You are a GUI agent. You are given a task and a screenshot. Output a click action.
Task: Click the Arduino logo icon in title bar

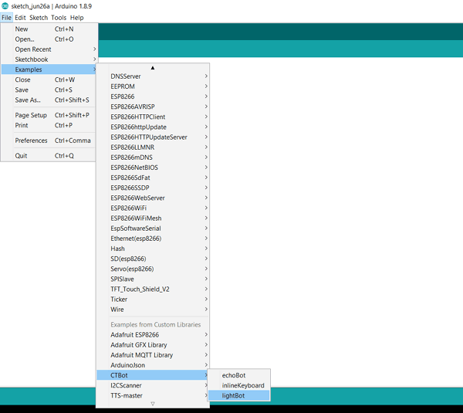pyautogui.click(x=5, y=6)
